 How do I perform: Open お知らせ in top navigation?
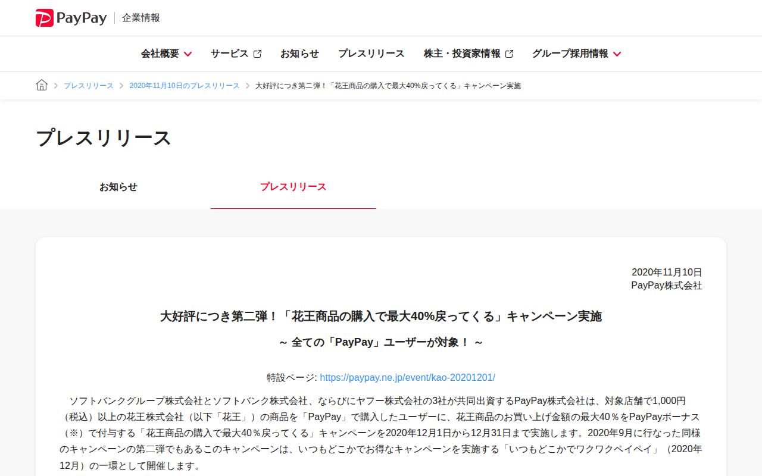pos(299,54)
